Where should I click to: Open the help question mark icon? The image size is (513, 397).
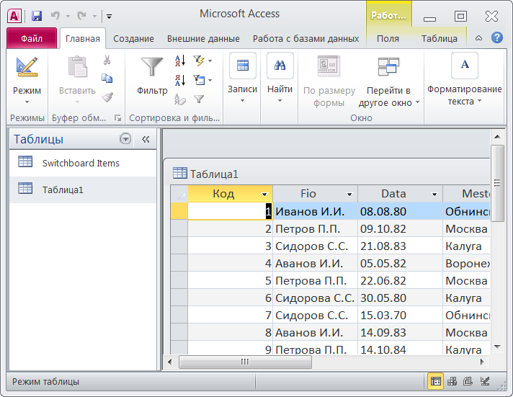click(497, 38)
